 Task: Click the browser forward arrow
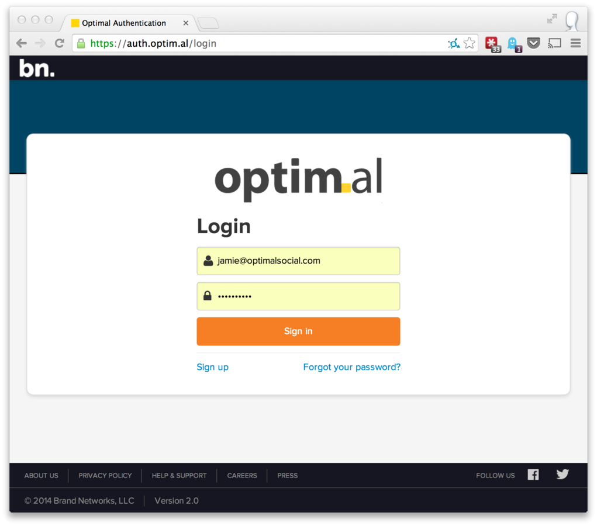pyautogui.click(x=40, y=43)
